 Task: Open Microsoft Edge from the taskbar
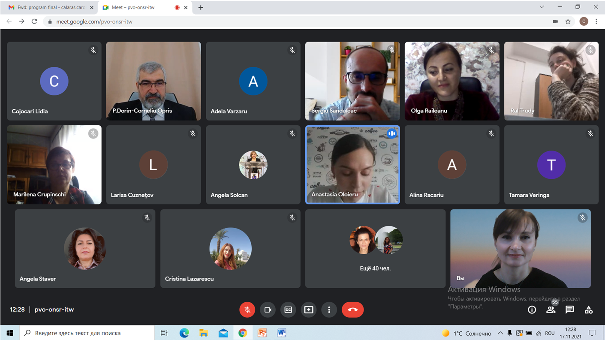pyautogui.click(x=184, y=333)
